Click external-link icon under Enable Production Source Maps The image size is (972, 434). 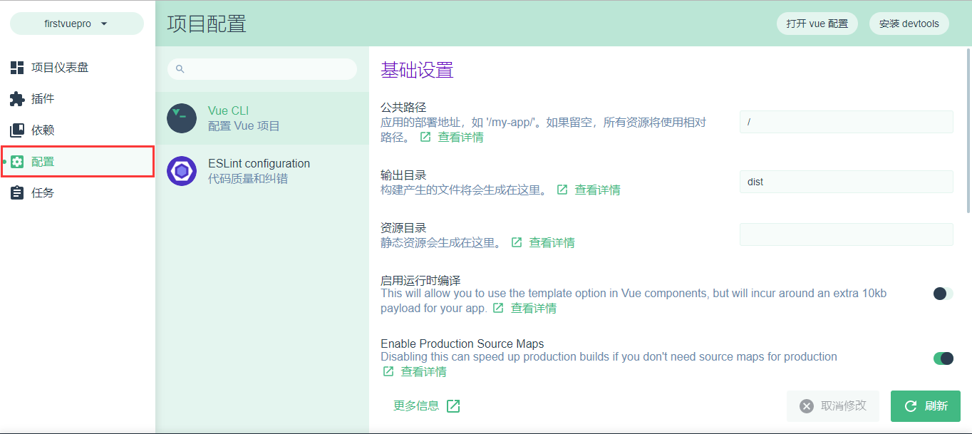(x=388, y=371)
